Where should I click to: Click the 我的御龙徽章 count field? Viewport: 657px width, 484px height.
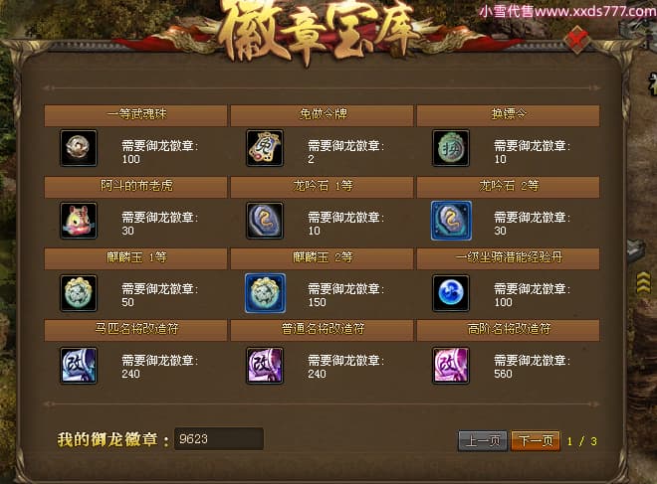click(219, 439)
